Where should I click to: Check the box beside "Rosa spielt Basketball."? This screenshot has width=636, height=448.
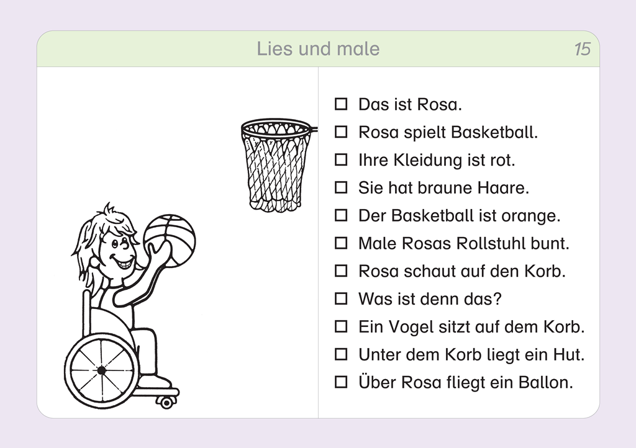[341, 132]
